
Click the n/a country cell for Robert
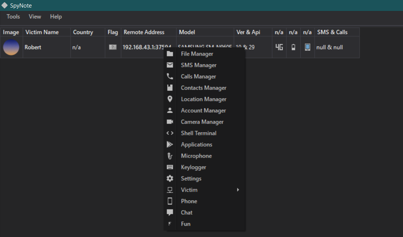[88, 47]
